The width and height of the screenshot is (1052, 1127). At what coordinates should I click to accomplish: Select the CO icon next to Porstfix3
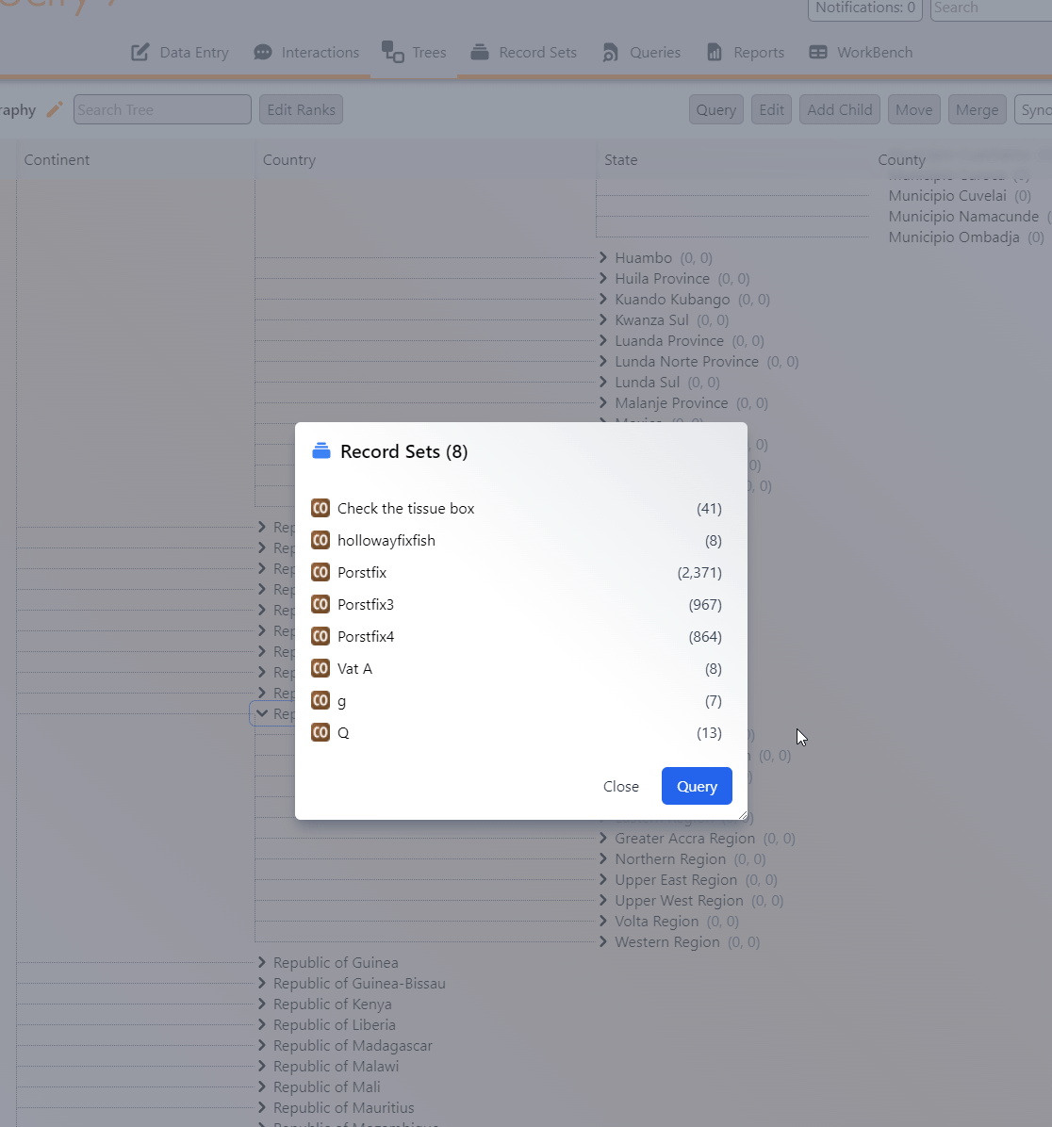point(320,604)
